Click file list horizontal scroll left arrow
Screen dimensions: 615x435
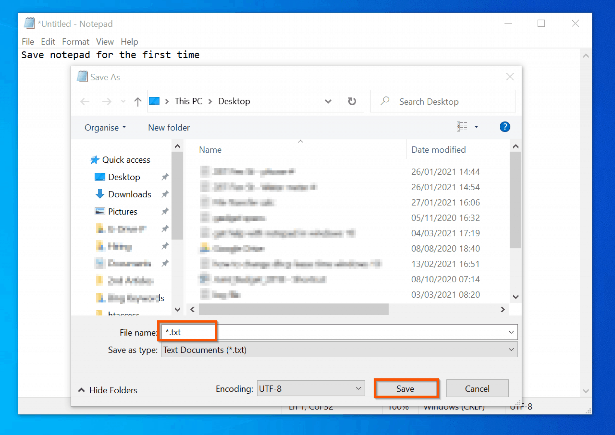click(x=193, y=309)
